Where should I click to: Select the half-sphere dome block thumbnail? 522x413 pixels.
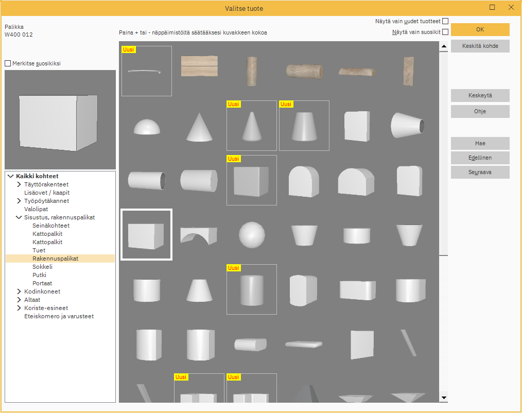tap(146, 127)
